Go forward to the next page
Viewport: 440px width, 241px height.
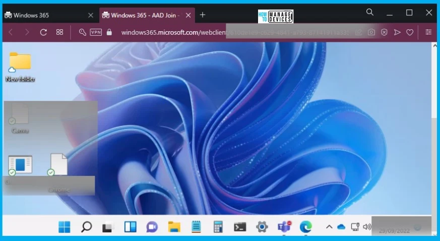(27, 32)
